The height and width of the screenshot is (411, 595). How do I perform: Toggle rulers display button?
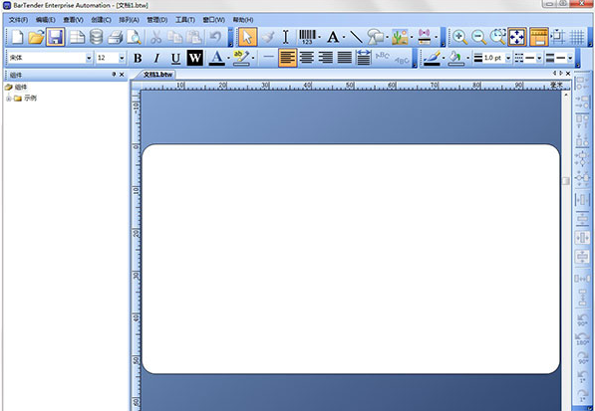pyautogui.click(x=539, y=37)
